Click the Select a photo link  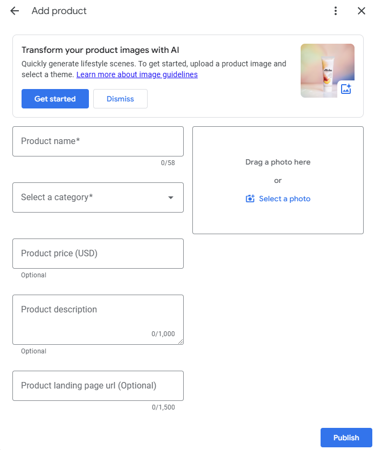coord(284,199)
